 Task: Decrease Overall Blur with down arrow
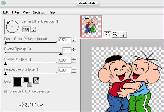[x=74, y=61]
